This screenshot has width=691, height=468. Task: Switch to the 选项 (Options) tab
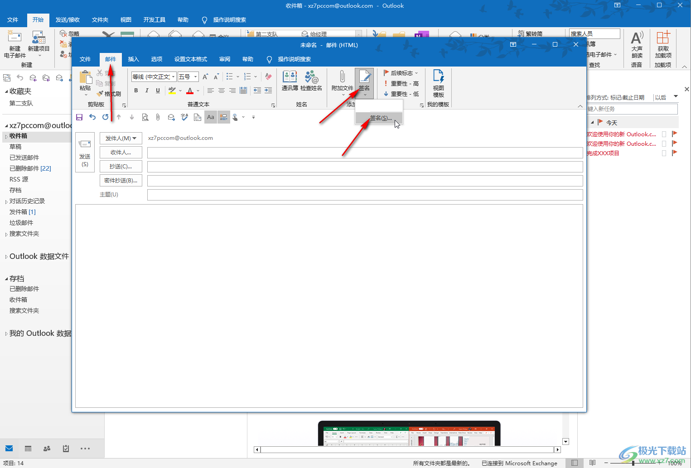157,59
